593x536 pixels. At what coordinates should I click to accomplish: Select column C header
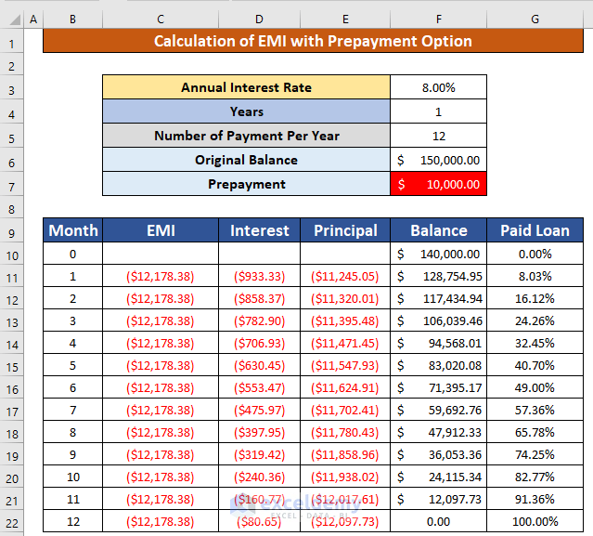[161, 19]
